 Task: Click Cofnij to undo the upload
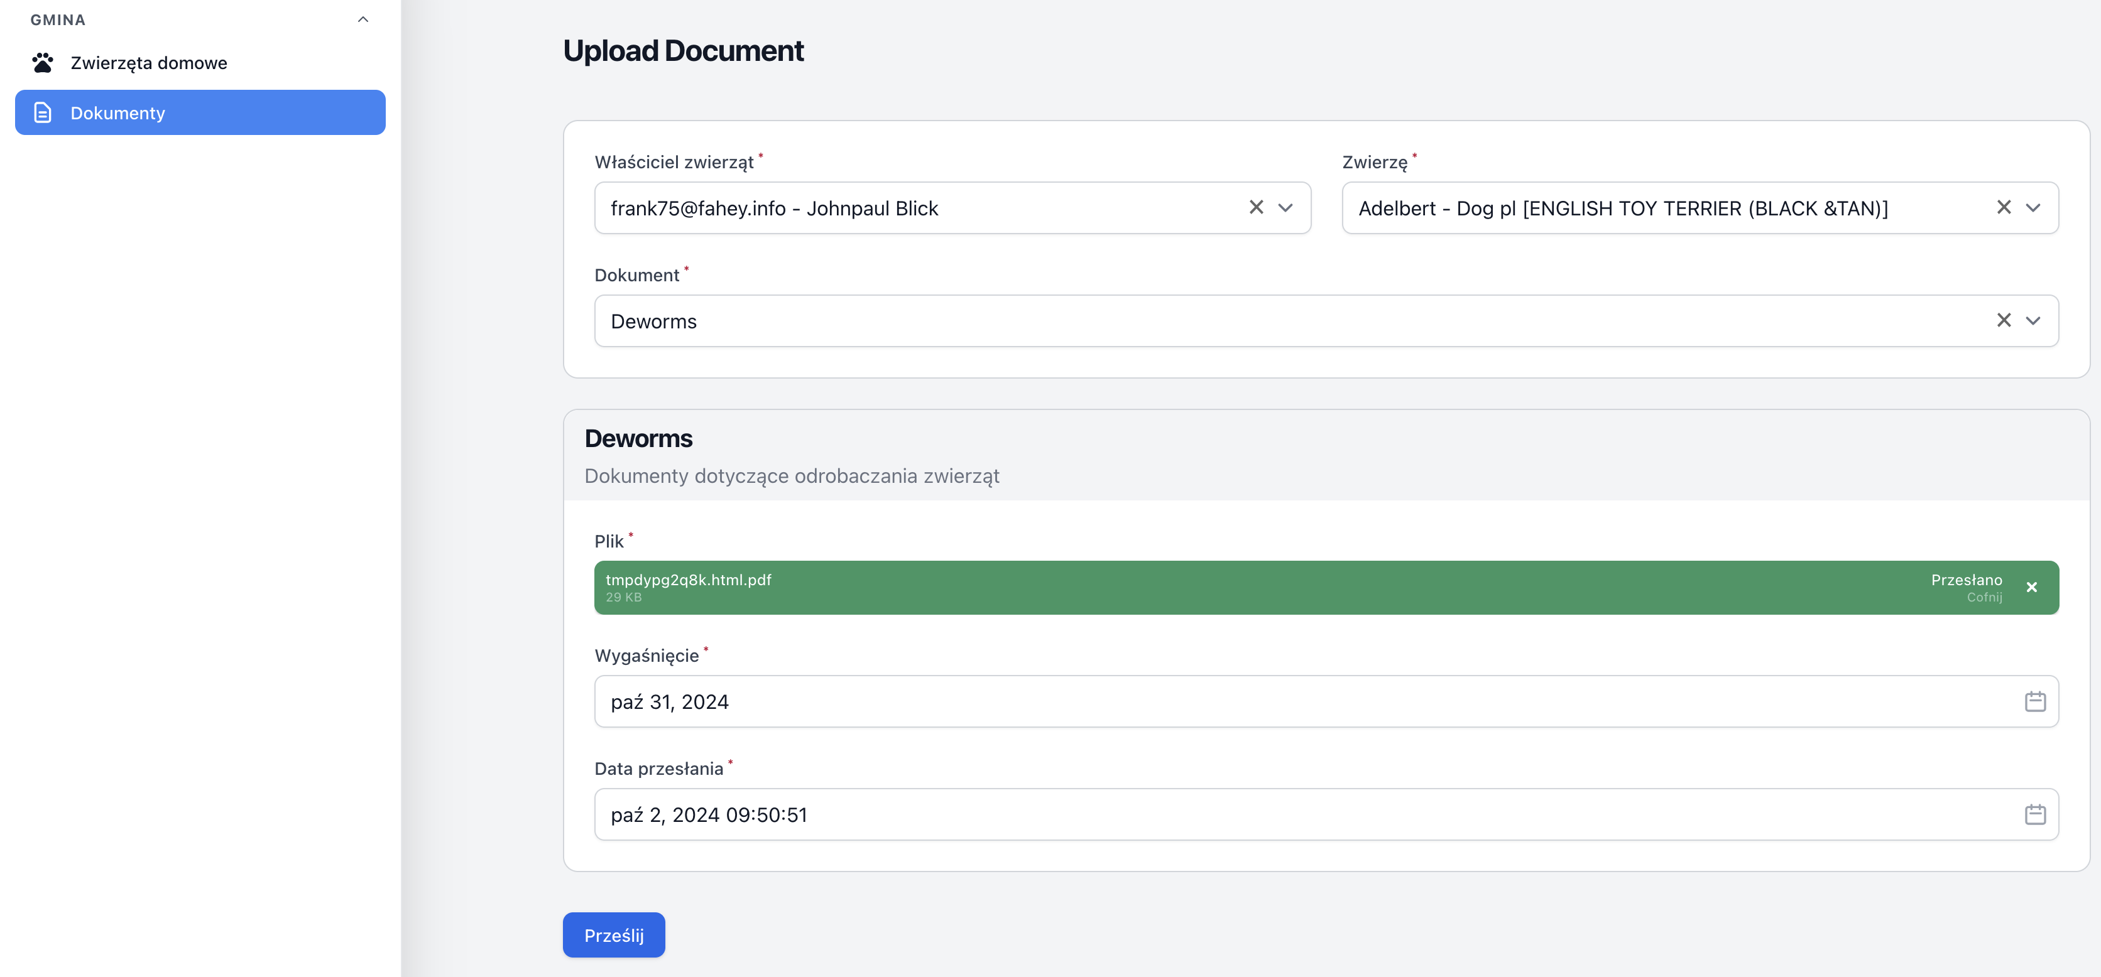pos(1984,597)
